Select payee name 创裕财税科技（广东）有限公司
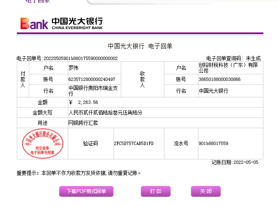This screenshot has height=207, width=279. pos(228,68)
